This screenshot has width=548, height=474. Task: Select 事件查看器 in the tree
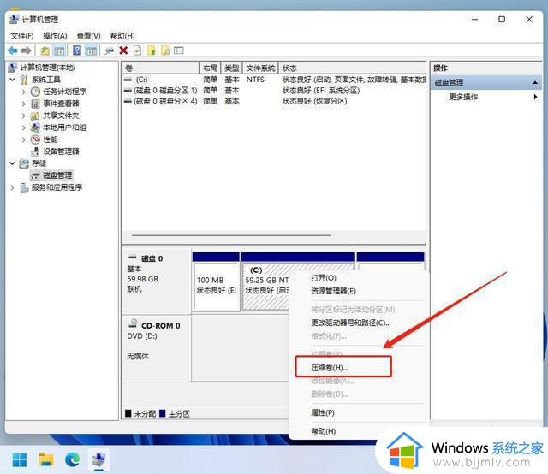pos(61,104)
